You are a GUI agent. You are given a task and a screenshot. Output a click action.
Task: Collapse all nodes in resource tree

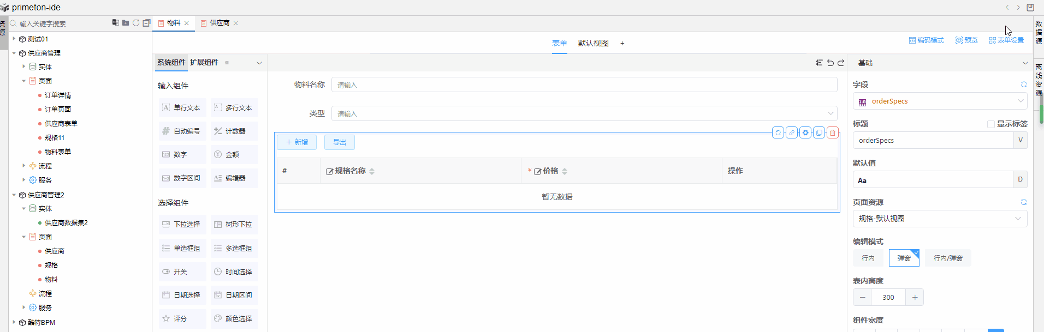[x=146, y=23]
